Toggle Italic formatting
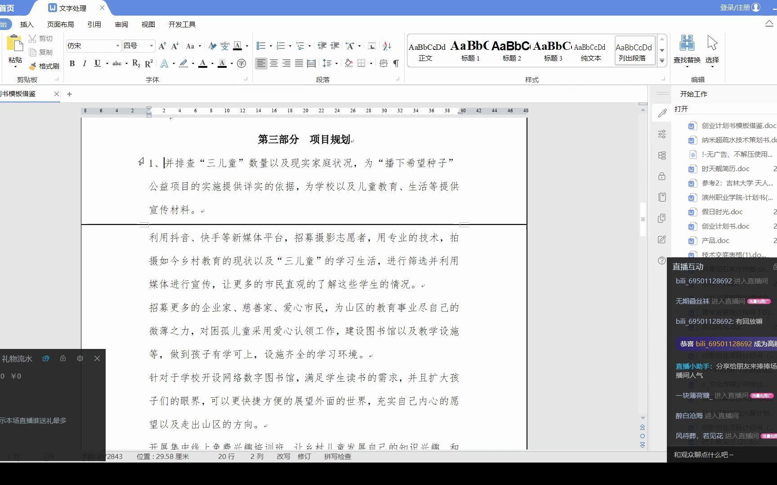The width and height of the screenshot is (777, 485). click(x=84, y=64)
